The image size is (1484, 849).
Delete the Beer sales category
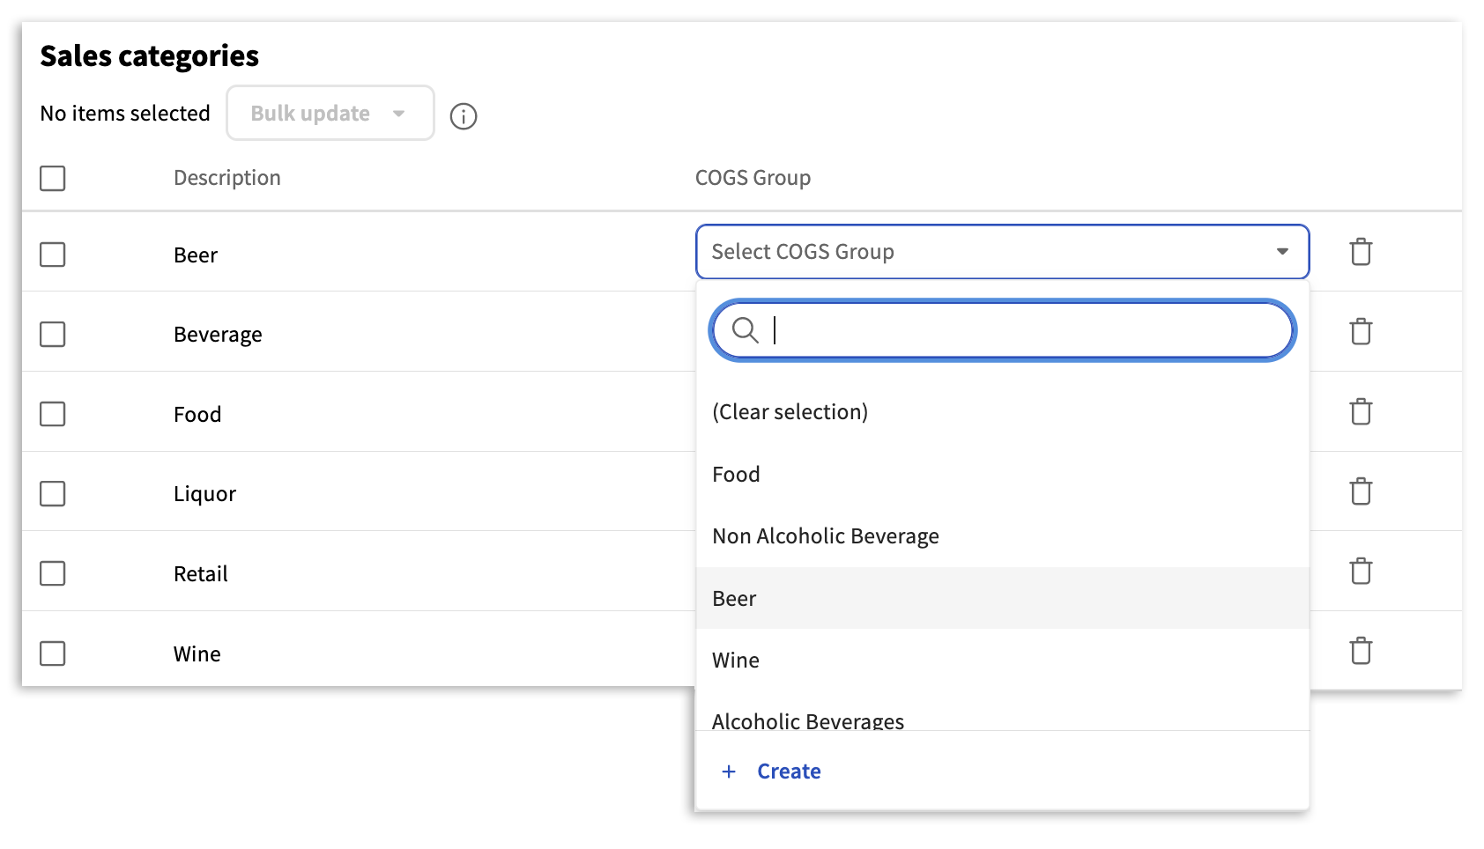tap(1361, 252)
